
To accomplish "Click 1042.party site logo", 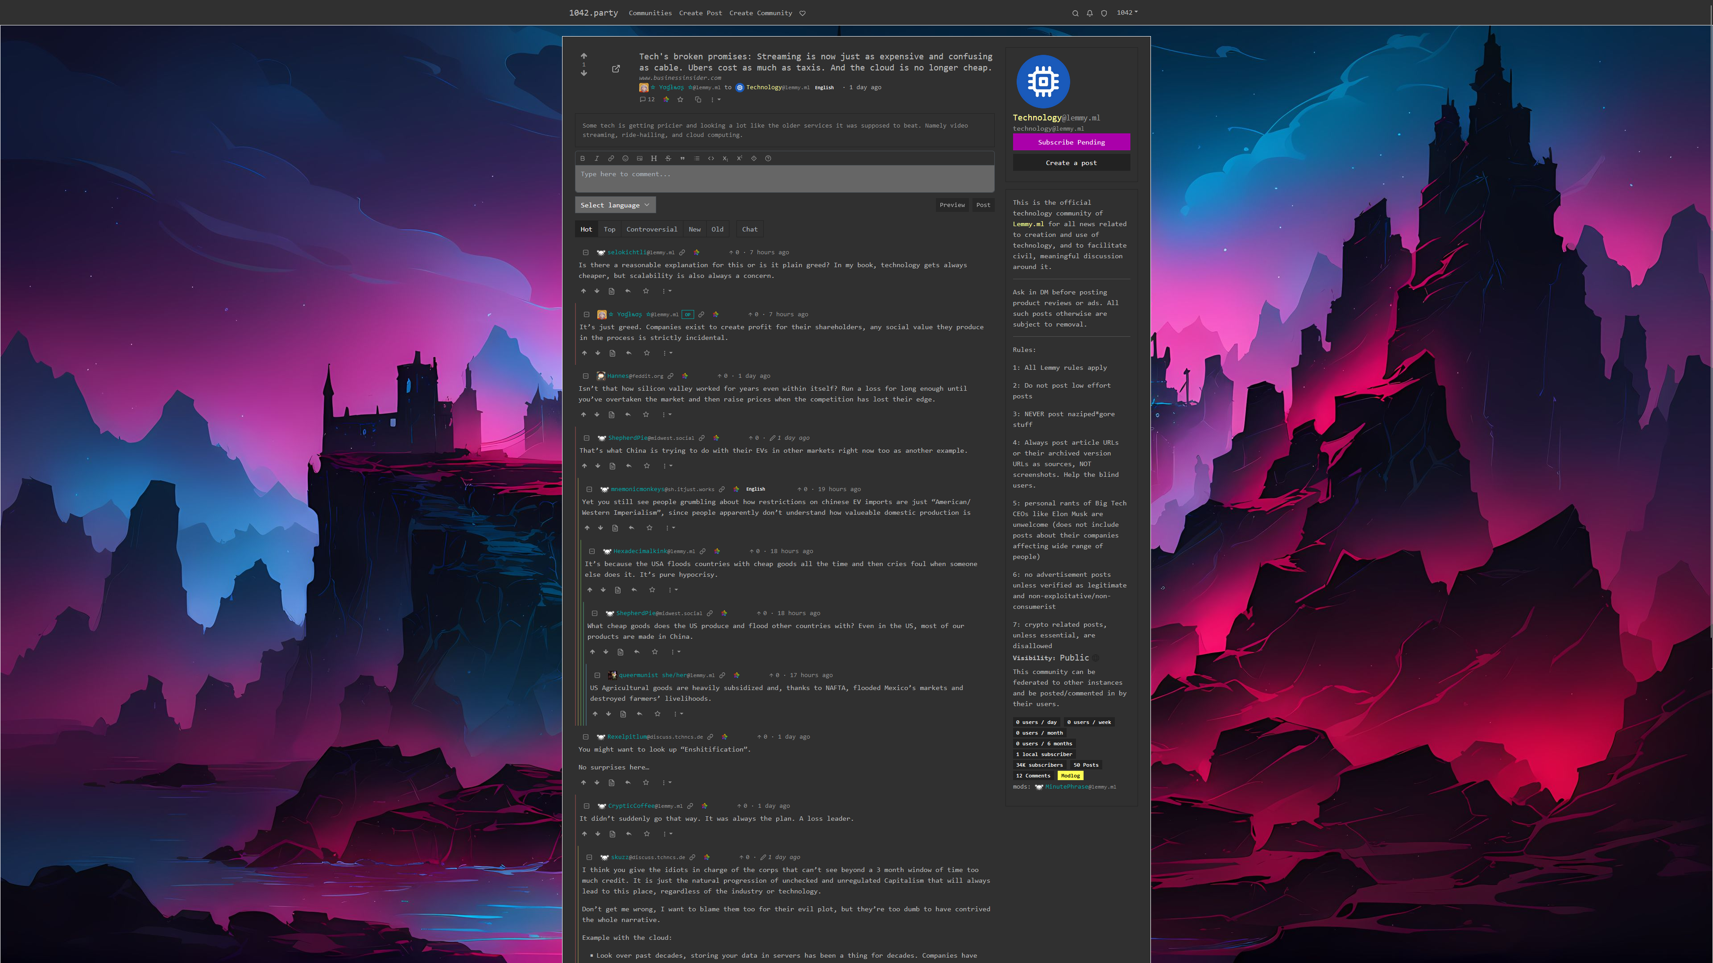I will 593,12.
